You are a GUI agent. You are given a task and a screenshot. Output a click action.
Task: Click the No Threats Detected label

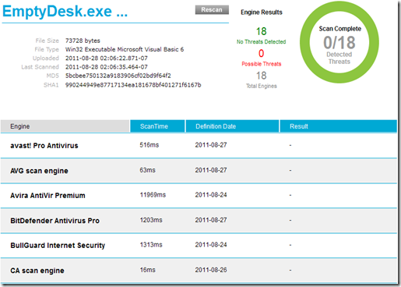(261, 41)
